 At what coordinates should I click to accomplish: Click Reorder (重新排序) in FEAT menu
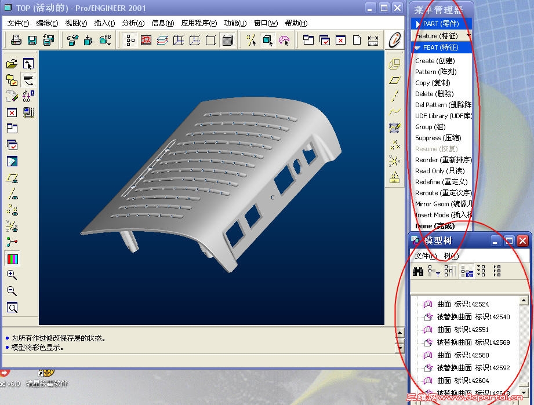point(443,160)
